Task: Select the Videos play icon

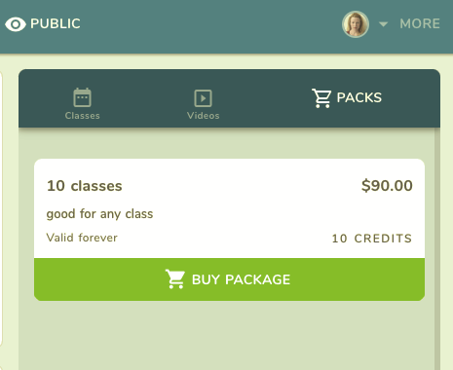Action: point(203,98)
